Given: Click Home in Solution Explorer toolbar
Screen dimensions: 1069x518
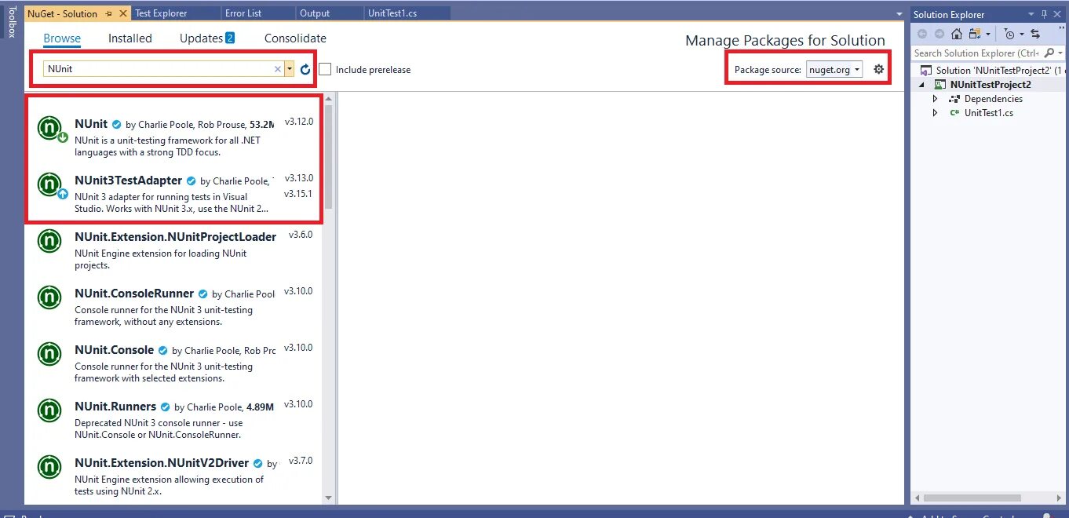Looking at the screenshot, I should (956, 34).
